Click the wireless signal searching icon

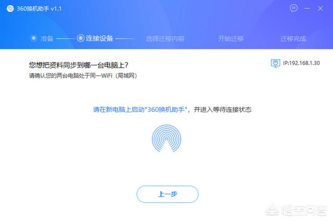pyautogui.click(x=166, y=138)
